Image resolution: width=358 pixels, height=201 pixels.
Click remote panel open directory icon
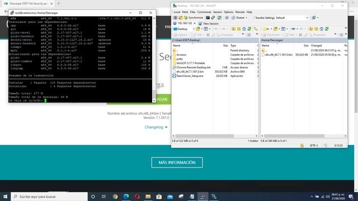(x=275, y=29)
